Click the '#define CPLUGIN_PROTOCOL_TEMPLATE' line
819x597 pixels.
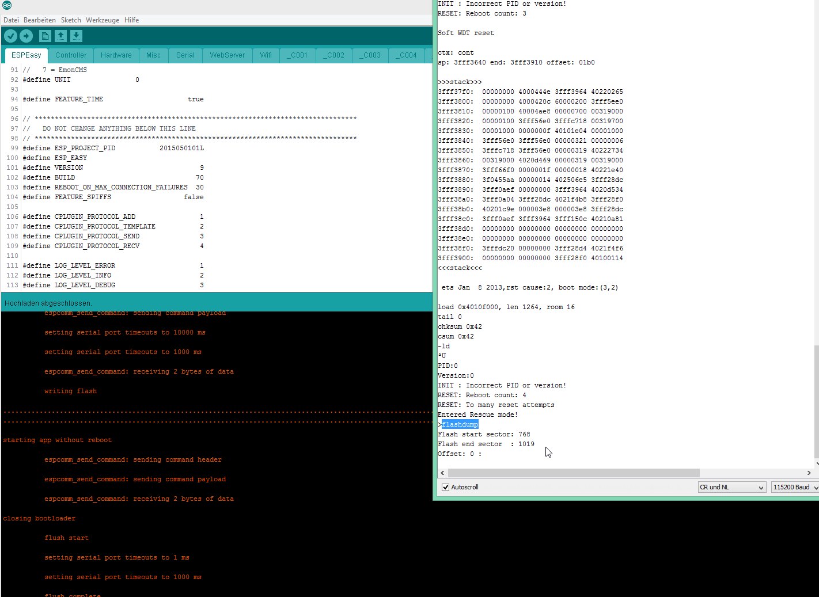[x=113, y=226]
